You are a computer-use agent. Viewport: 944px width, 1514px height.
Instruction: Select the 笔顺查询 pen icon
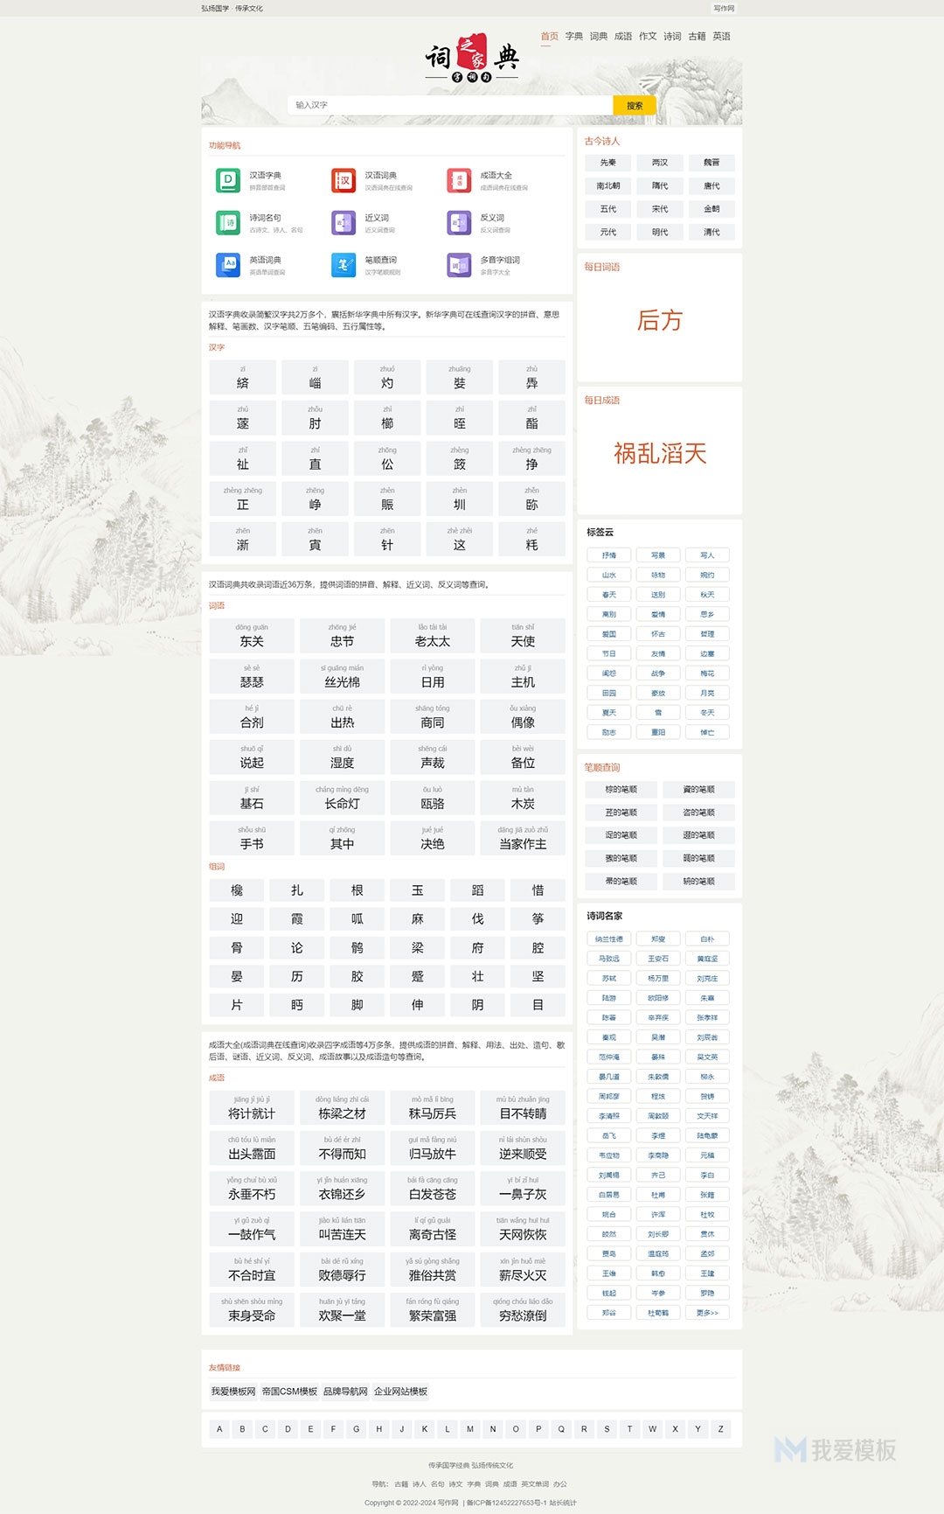point(344,264)
